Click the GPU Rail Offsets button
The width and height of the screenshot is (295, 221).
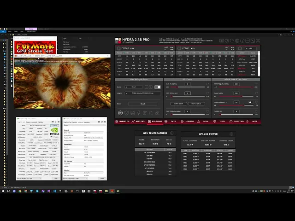pyautogui.click(x=196, y=104)
